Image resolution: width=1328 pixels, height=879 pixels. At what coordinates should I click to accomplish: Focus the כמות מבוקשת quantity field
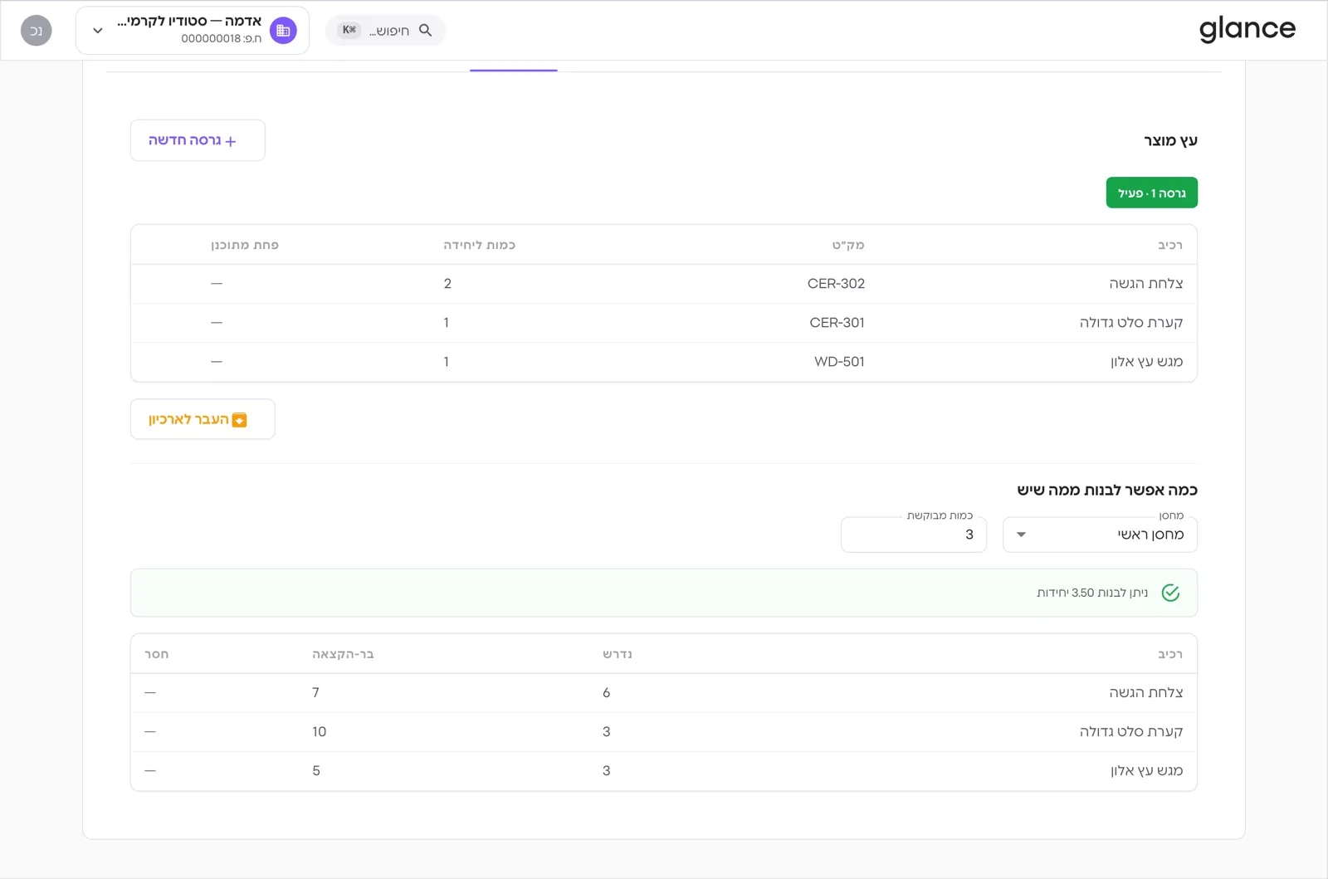(914, 535)
